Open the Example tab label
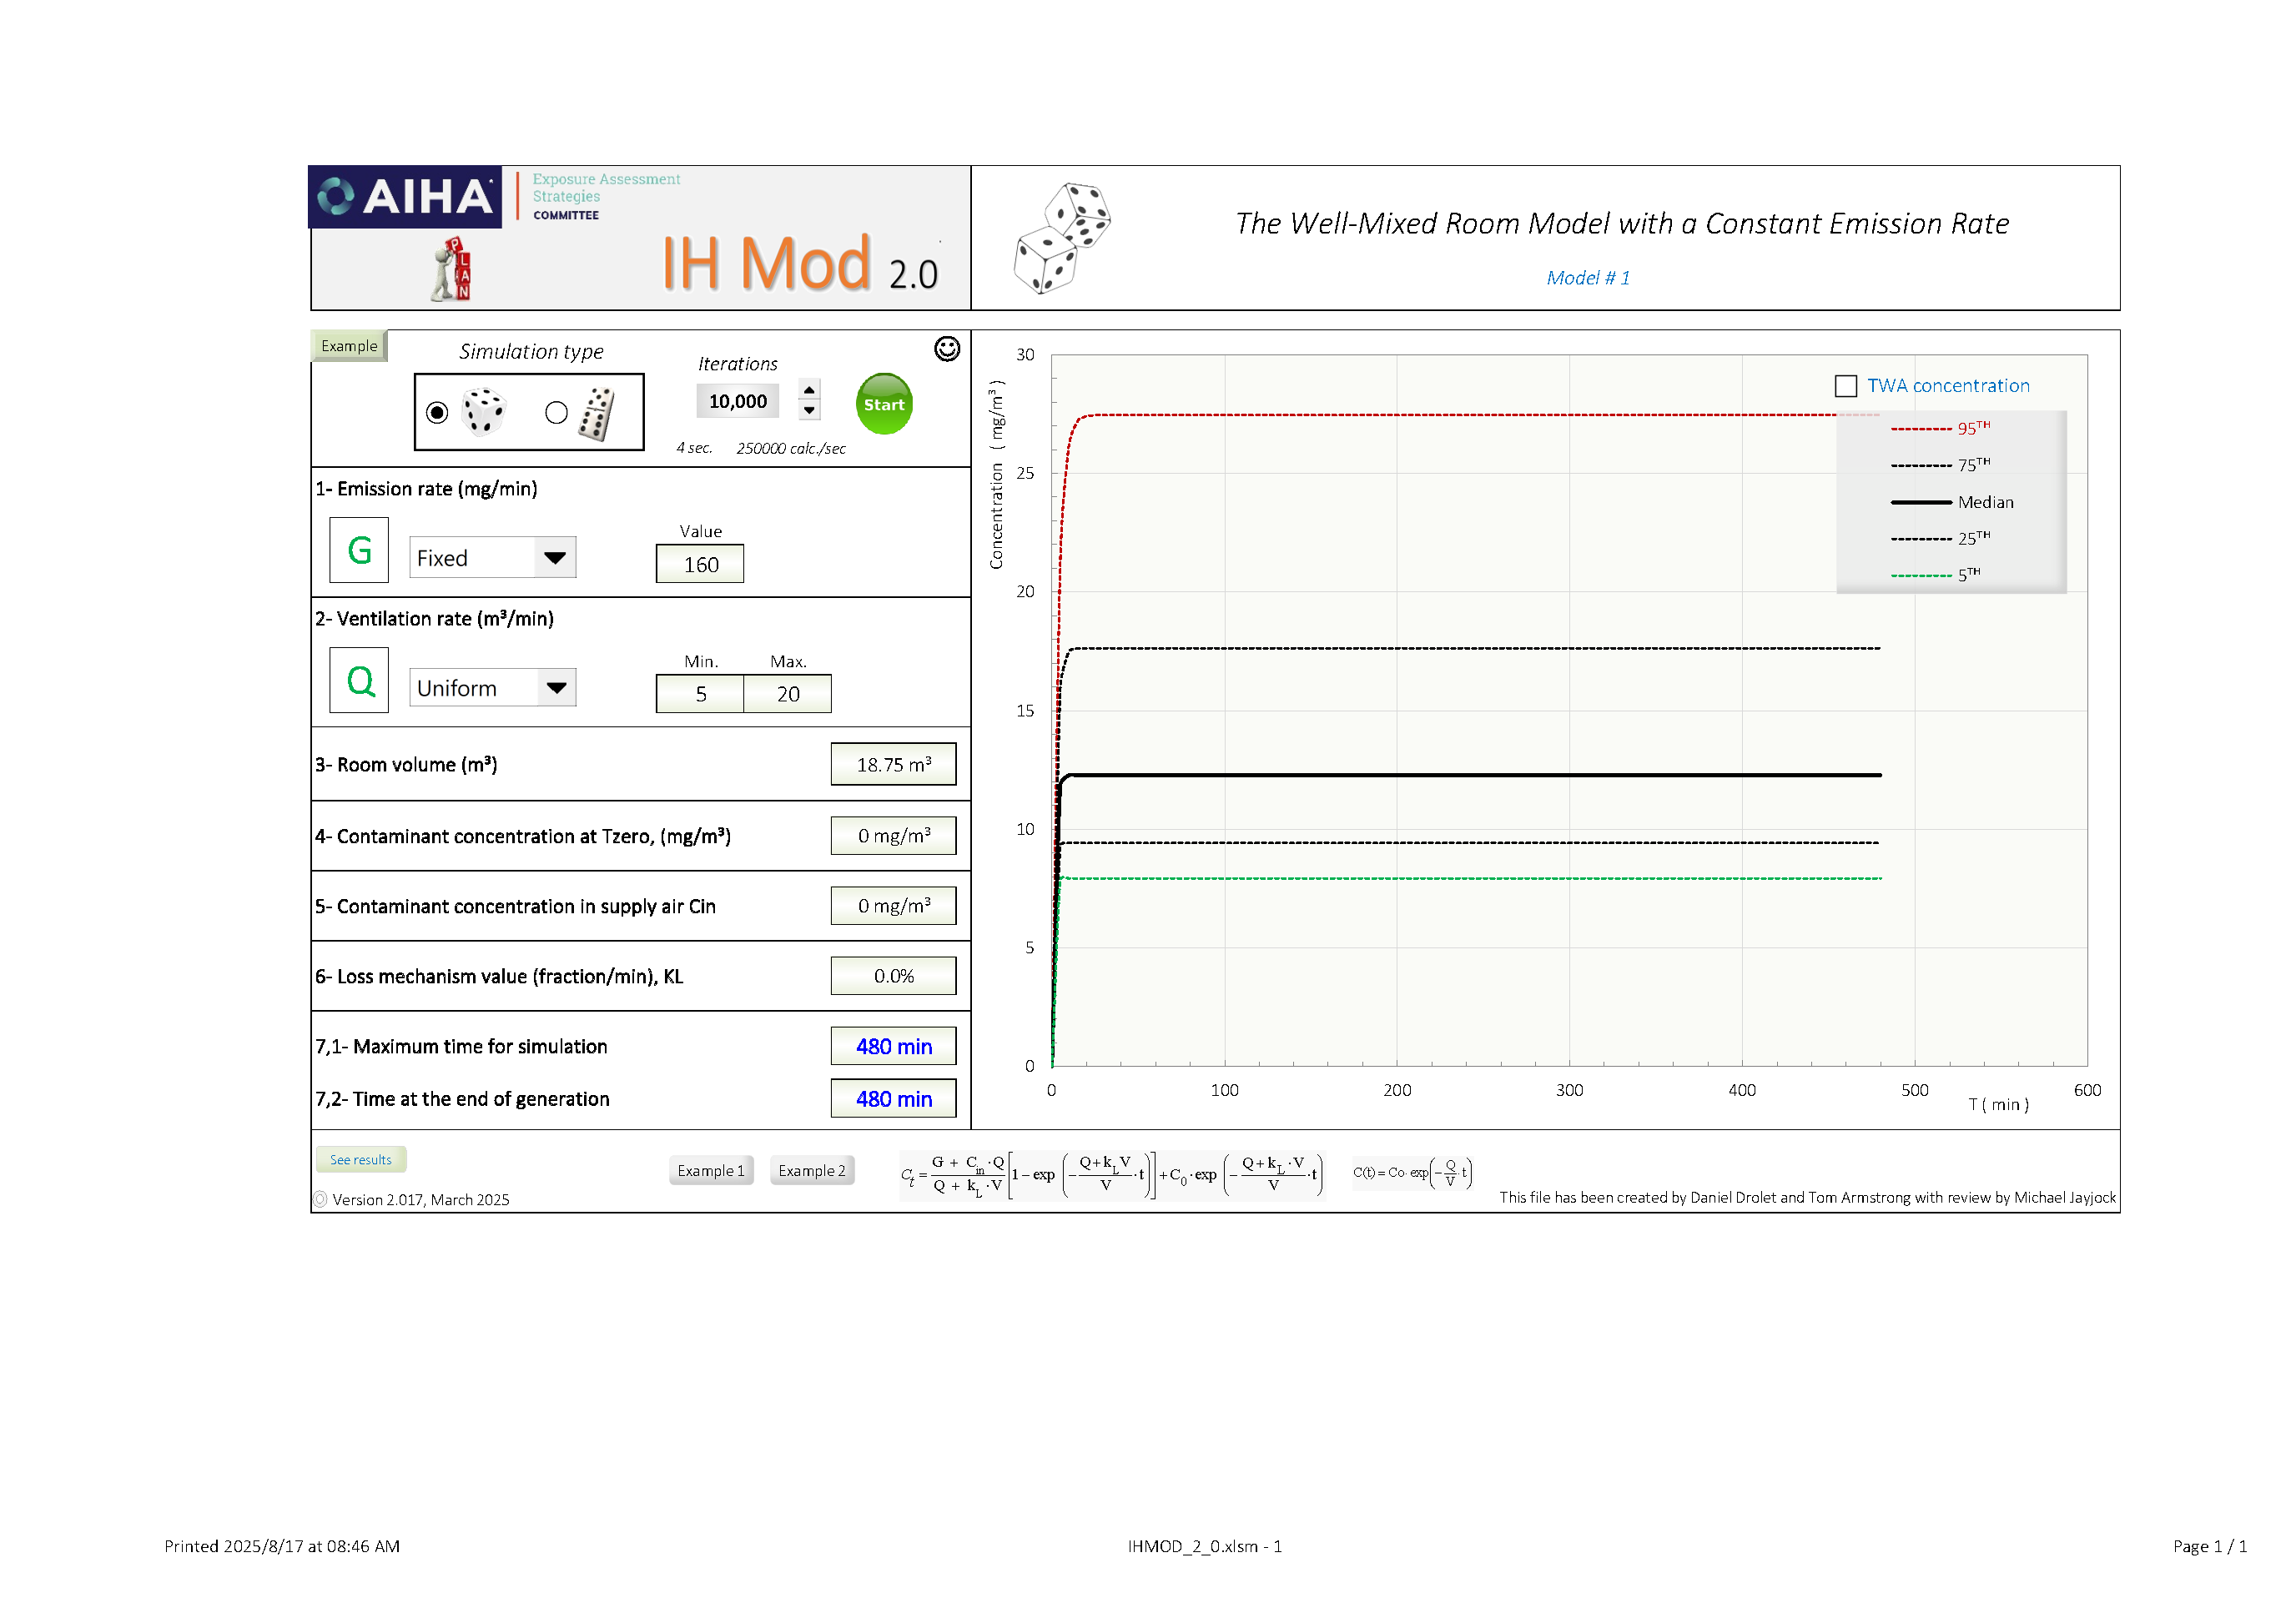Viewport: 2296px width, 1623px height. point(349,346)
